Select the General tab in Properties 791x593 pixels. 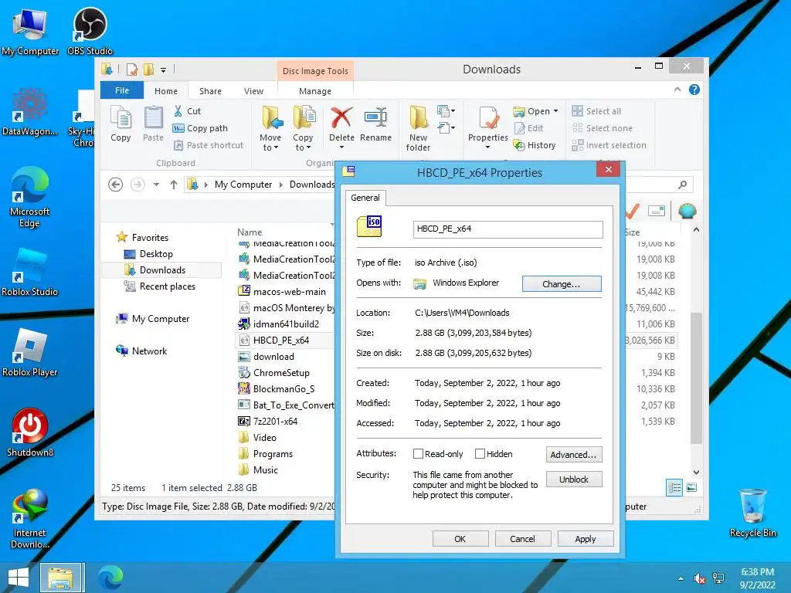365,198
